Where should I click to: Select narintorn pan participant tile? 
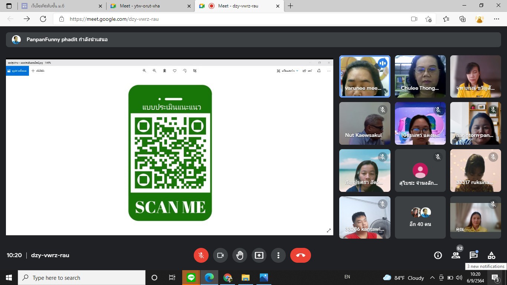(475, 123)
